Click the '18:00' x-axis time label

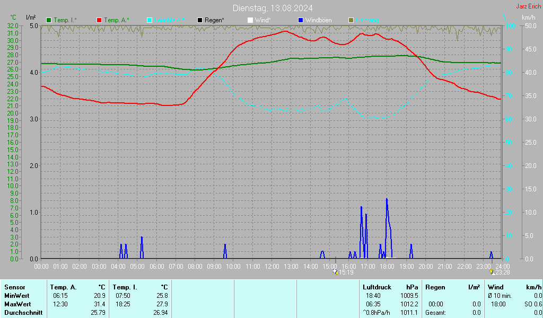[387, 267]
